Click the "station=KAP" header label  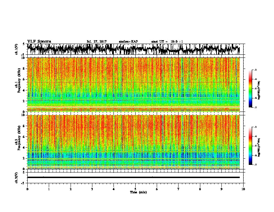tap(128, 42)
